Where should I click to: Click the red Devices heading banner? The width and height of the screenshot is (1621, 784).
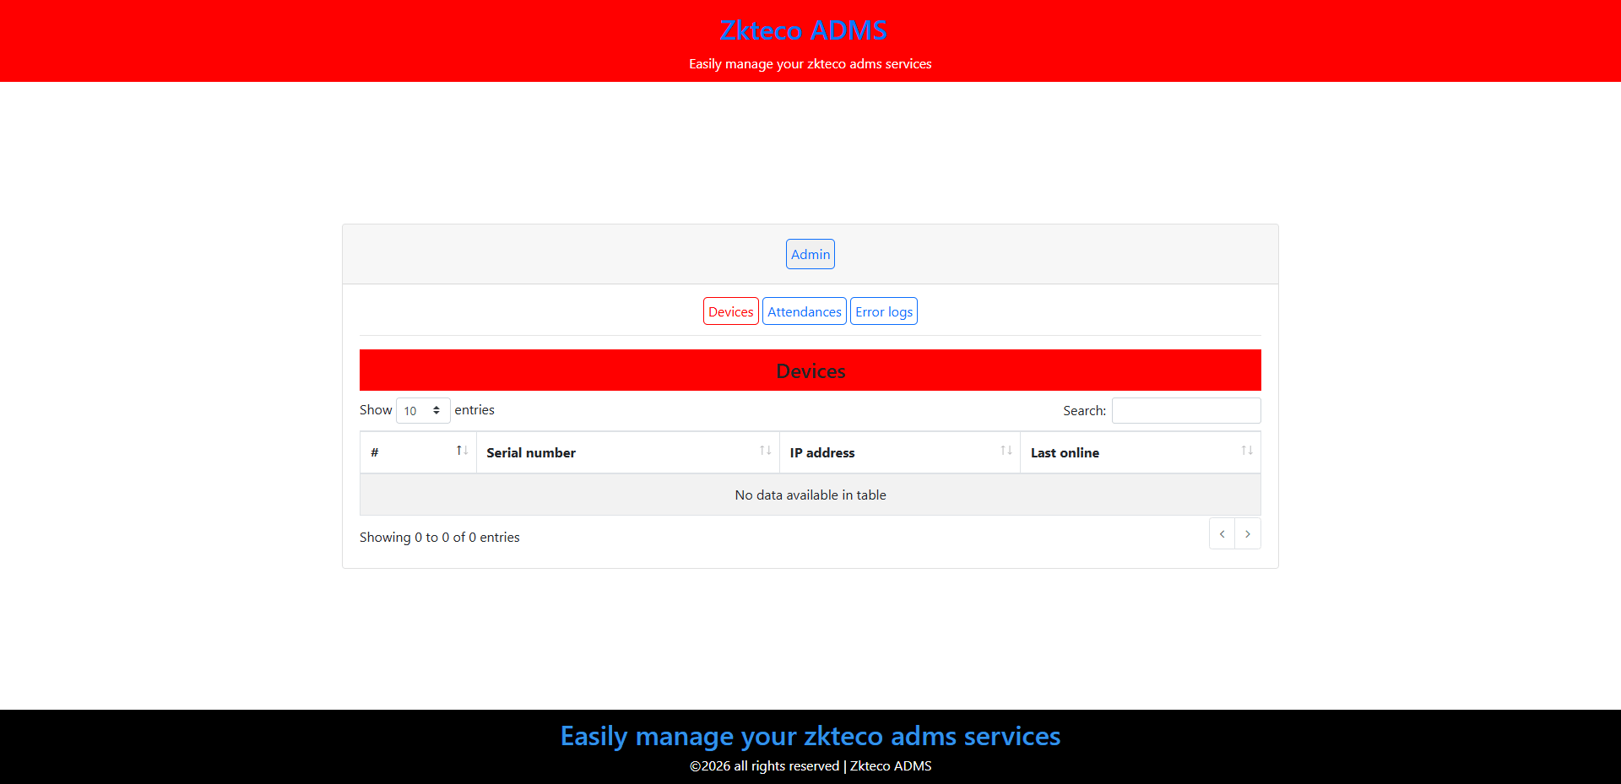(x=810, y=370)
